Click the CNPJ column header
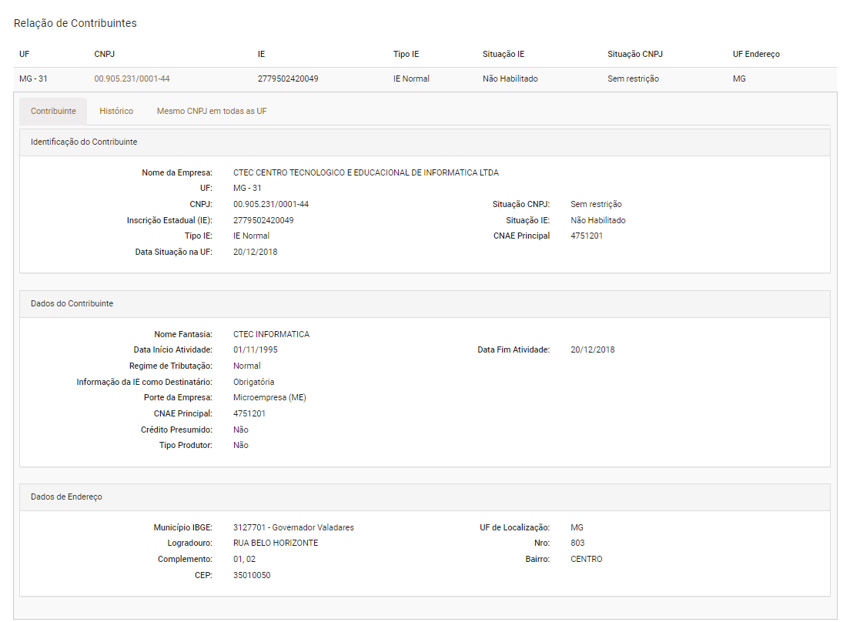The image size is (843, 622). click(105, 55)
